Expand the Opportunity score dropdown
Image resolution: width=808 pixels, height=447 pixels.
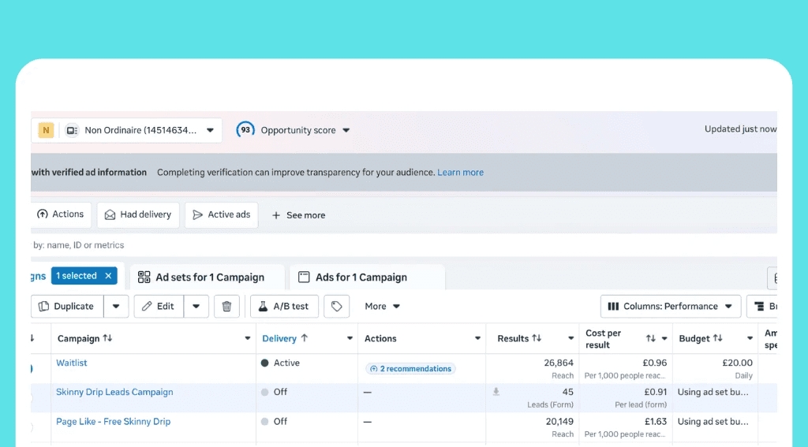pos(346,130)
